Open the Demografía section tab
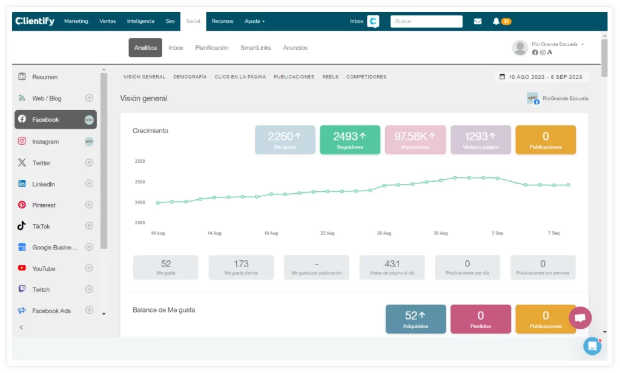Screen dimensions: 620x373 [x=190, y=77]
